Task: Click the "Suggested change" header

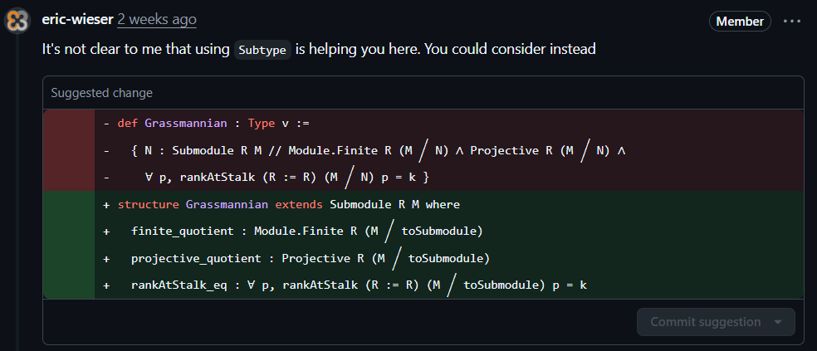Action: point(102,93)
